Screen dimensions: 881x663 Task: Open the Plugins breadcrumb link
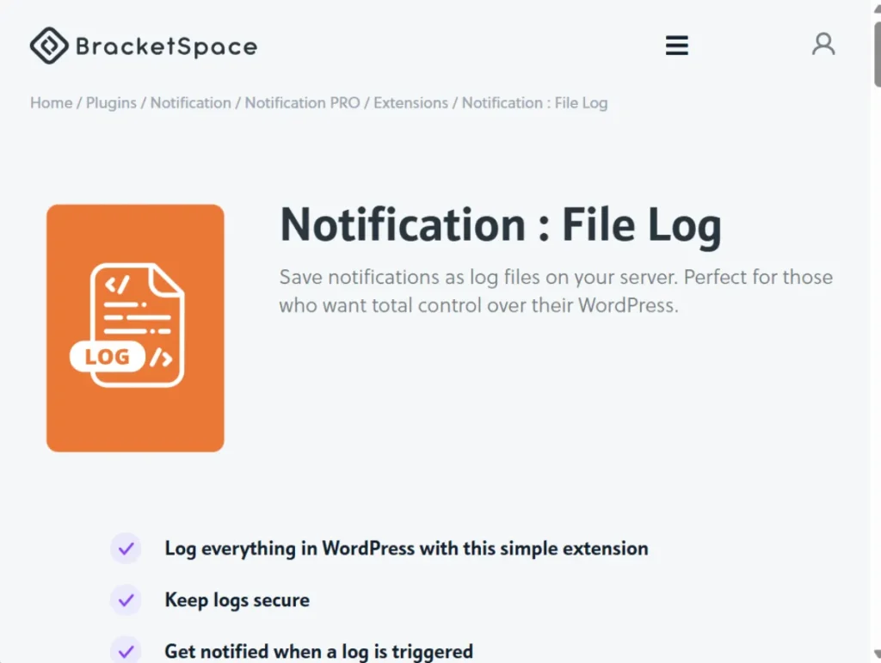(111, 102)
